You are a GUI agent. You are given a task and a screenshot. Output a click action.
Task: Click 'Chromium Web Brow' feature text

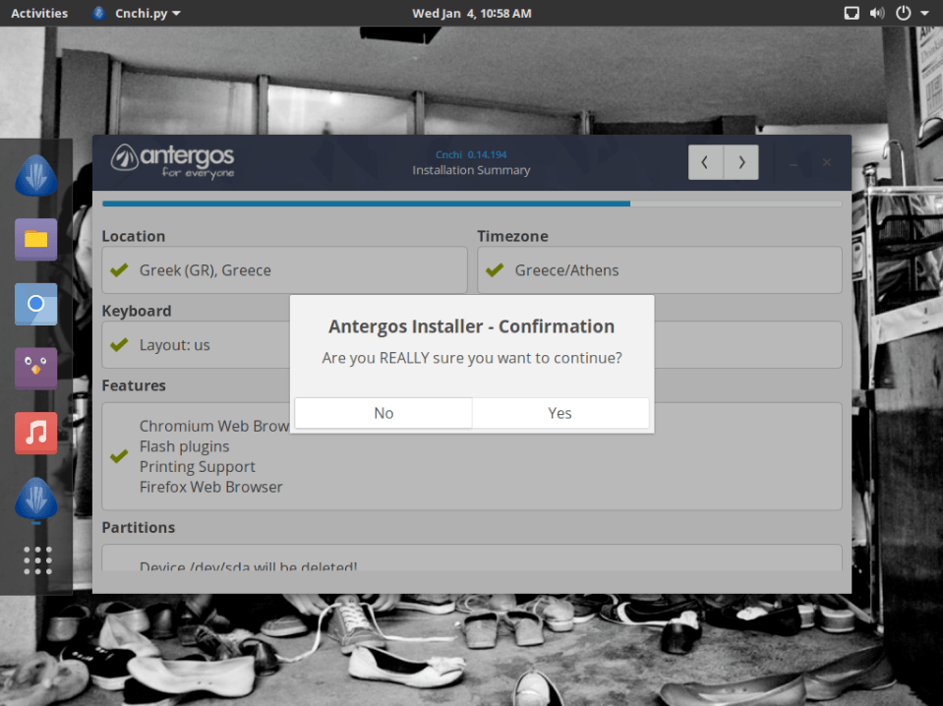(x=214, y=426)
